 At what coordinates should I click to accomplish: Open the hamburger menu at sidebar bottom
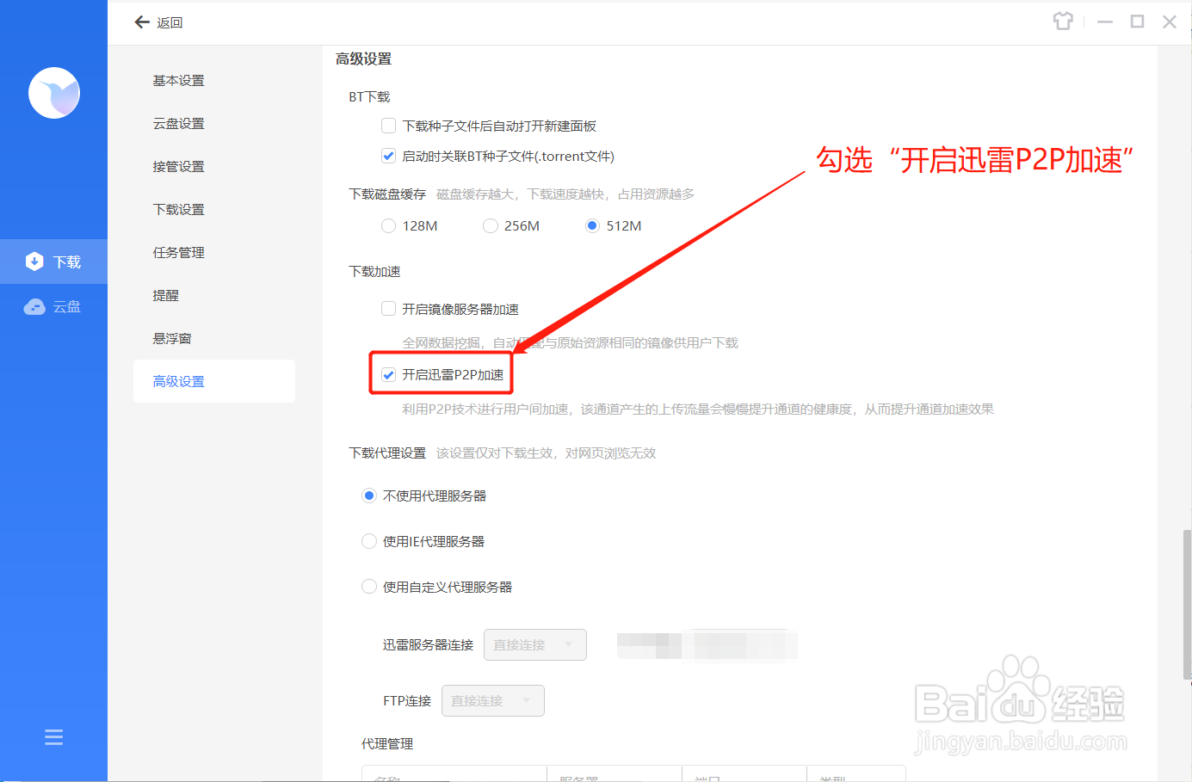coord(53,737)
